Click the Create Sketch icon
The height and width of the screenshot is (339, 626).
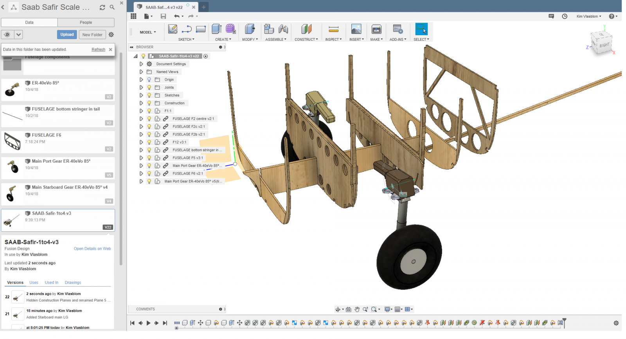(173, 29)
